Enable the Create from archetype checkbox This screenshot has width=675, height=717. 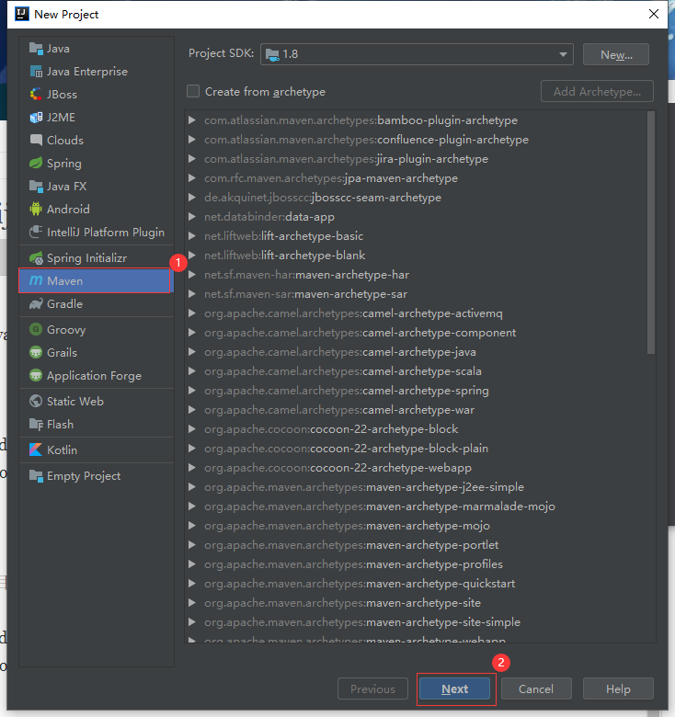pyautogui.click(x=193, y=92)
